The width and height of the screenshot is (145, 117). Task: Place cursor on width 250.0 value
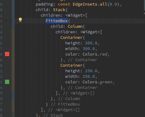click(89, 77)
